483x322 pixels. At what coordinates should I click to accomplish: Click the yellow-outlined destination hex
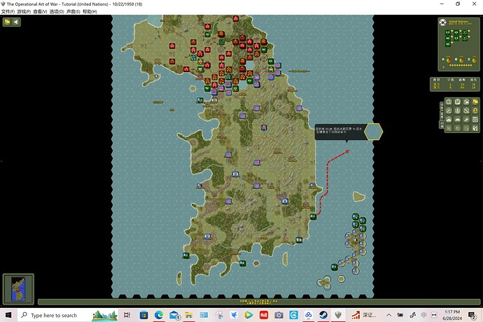(x=373, y=132)
